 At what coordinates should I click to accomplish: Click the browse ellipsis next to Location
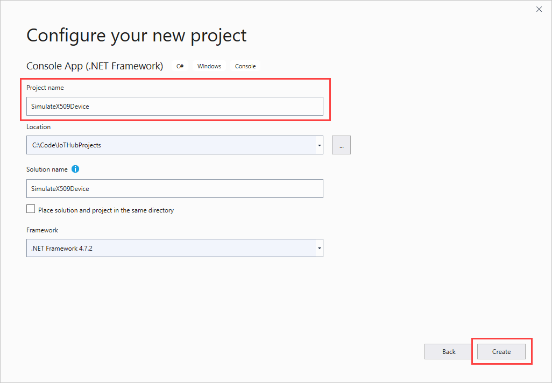[x=341, y=145]
